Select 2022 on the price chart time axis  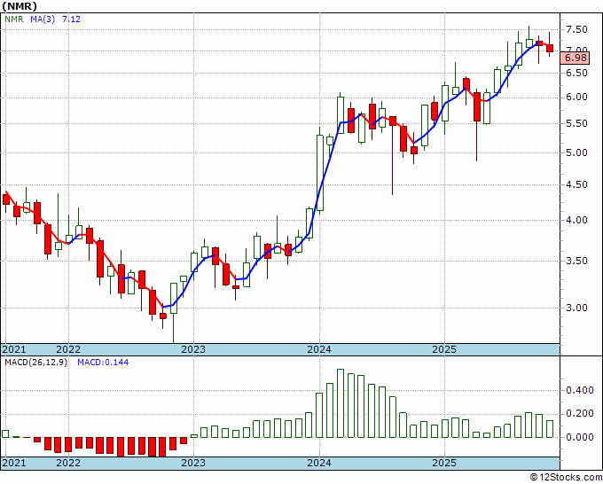click(x=68, y=349)
